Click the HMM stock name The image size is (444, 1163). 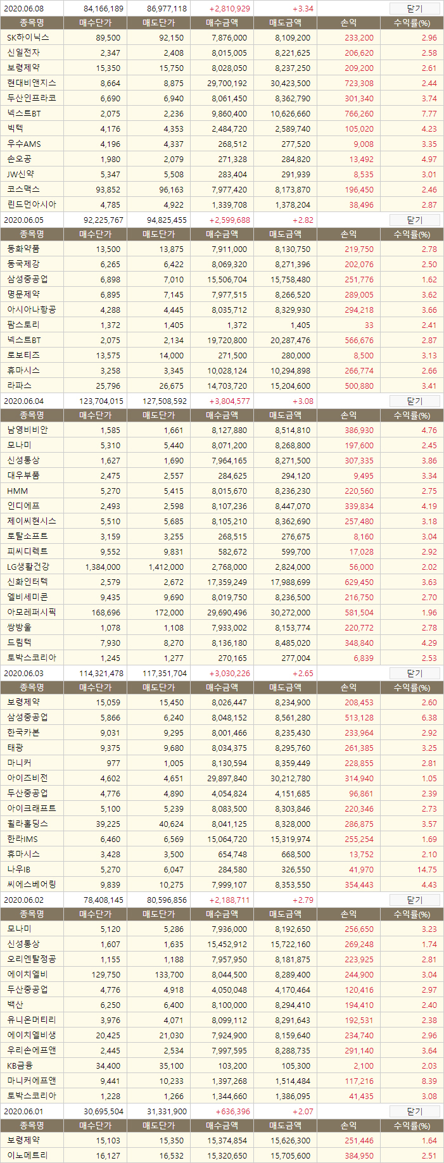(x=18, y=491)
